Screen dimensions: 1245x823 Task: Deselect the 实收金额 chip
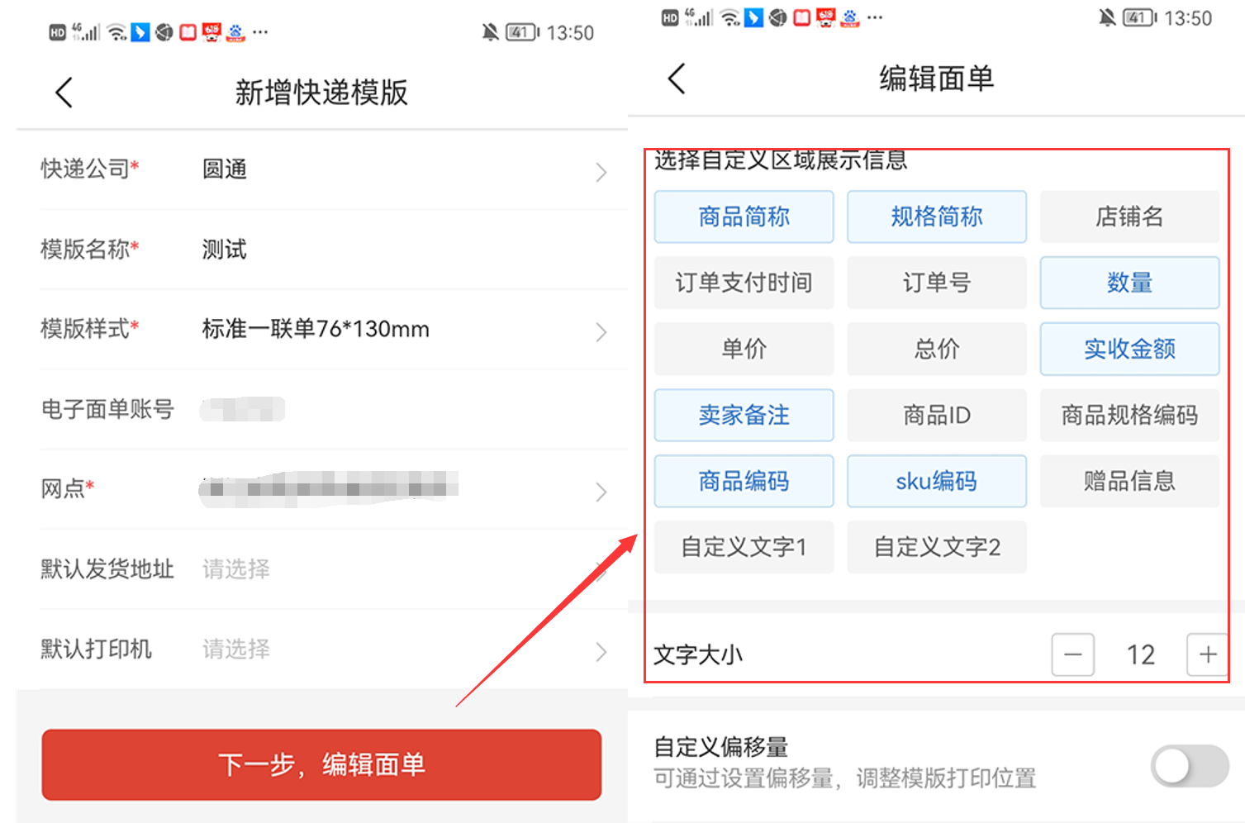tap(1129, 350)
